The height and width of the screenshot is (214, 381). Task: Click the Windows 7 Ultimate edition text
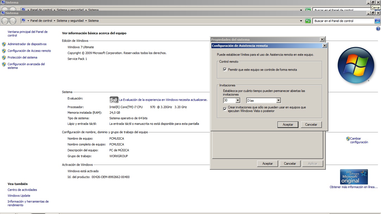[81, 47]
